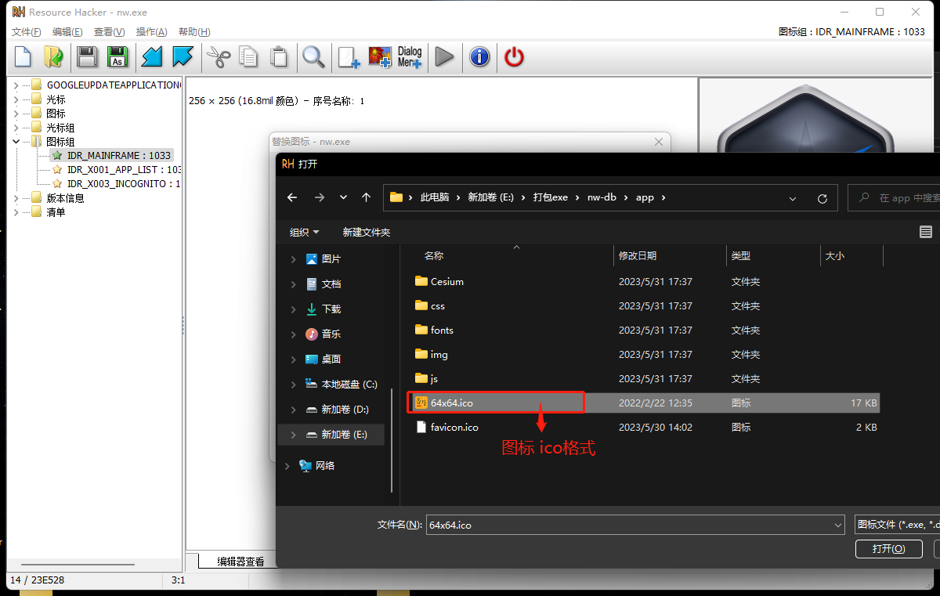Click the 新建文件夹 button
Image resolution: width=940 pixels, height=596 pixels.
click(366, 232)
